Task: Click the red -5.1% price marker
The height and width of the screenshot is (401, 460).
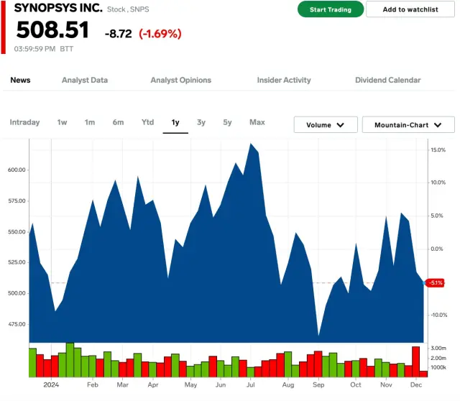Action: tap(436, 282)
